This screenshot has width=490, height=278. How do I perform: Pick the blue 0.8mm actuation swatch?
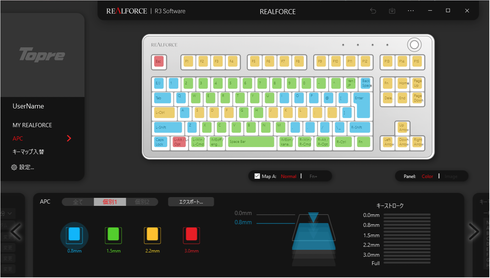[x=74, y=235]
